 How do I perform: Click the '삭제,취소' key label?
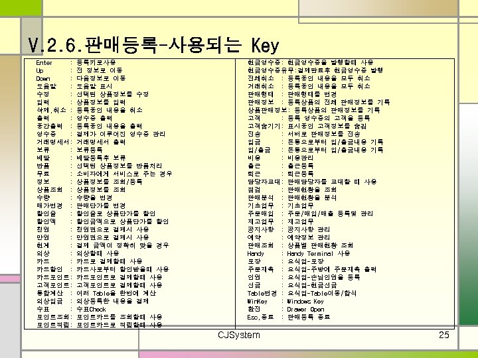[51, 110]
